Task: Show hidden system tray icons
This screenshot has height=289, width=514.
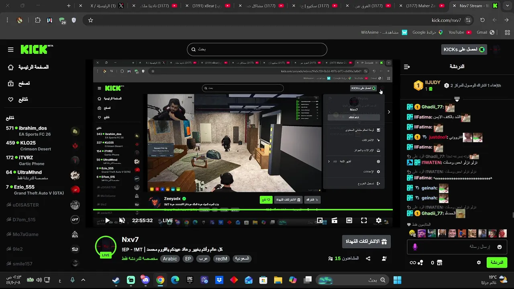Action: point(83,280)
